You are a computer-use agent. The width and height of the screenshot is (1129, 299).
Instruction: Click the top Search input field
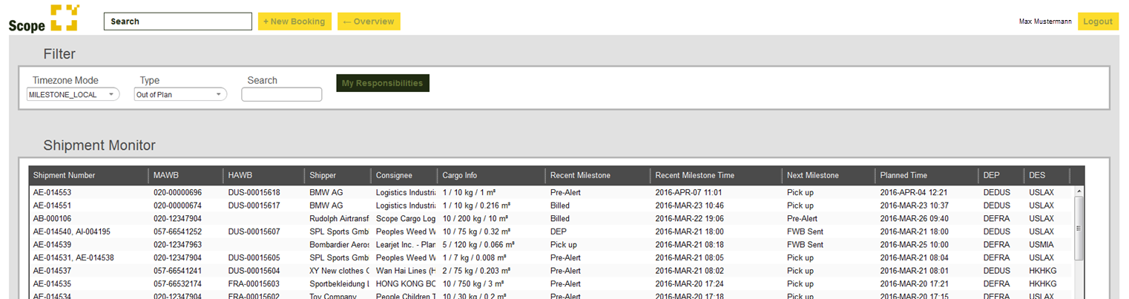(178, 22)
